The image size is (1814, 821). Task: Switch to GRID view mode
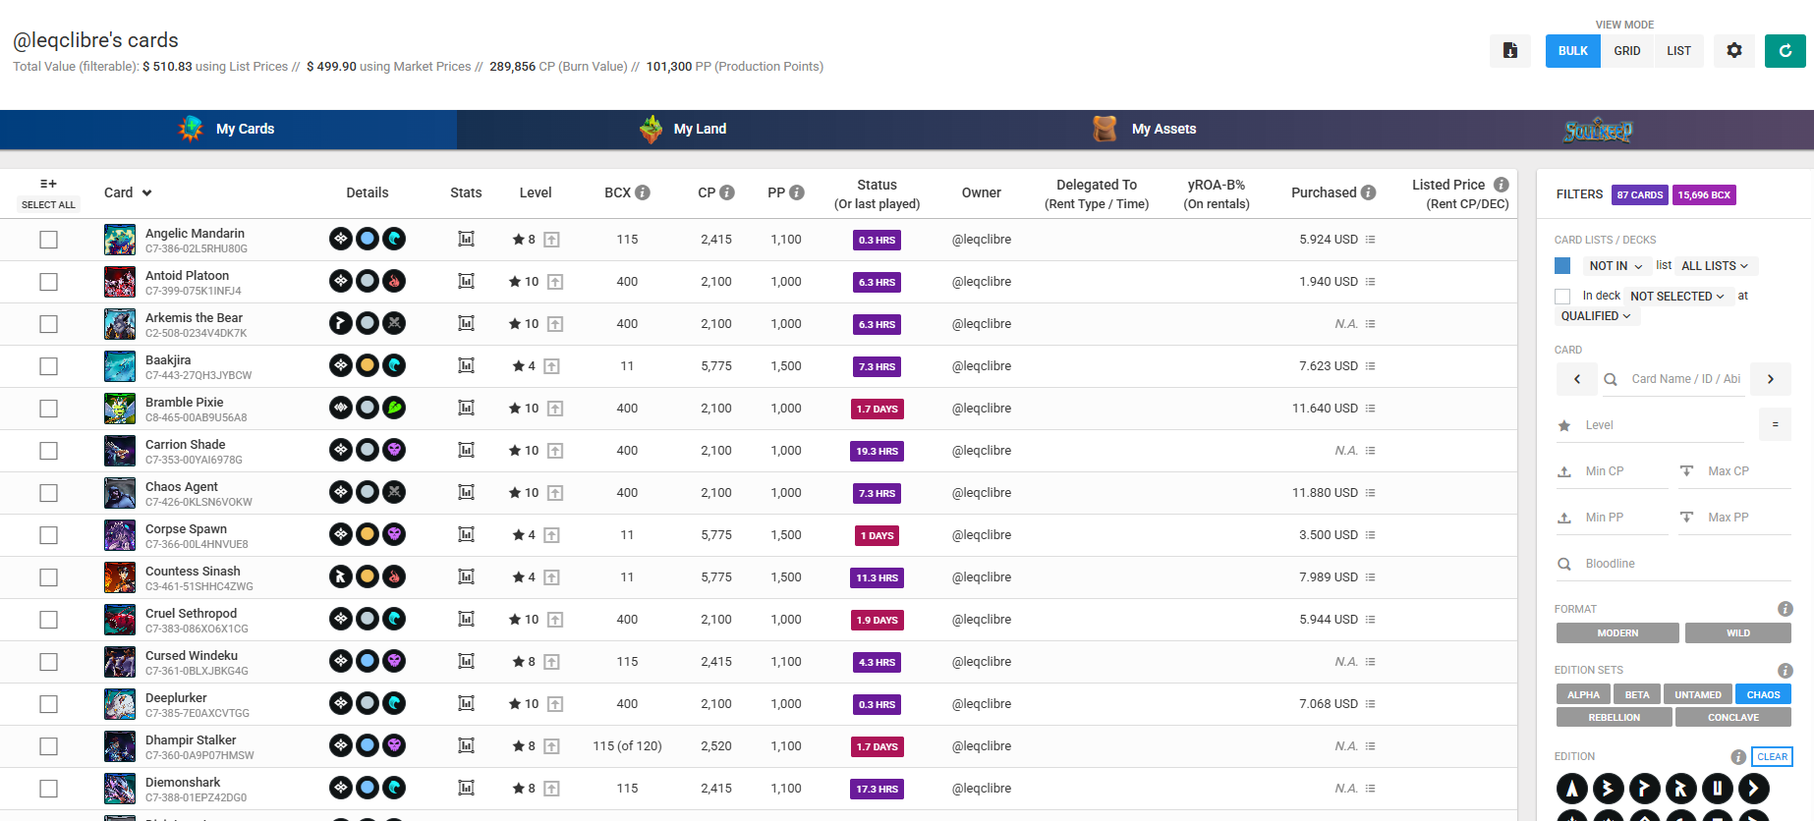click(x=1627, y=51)
